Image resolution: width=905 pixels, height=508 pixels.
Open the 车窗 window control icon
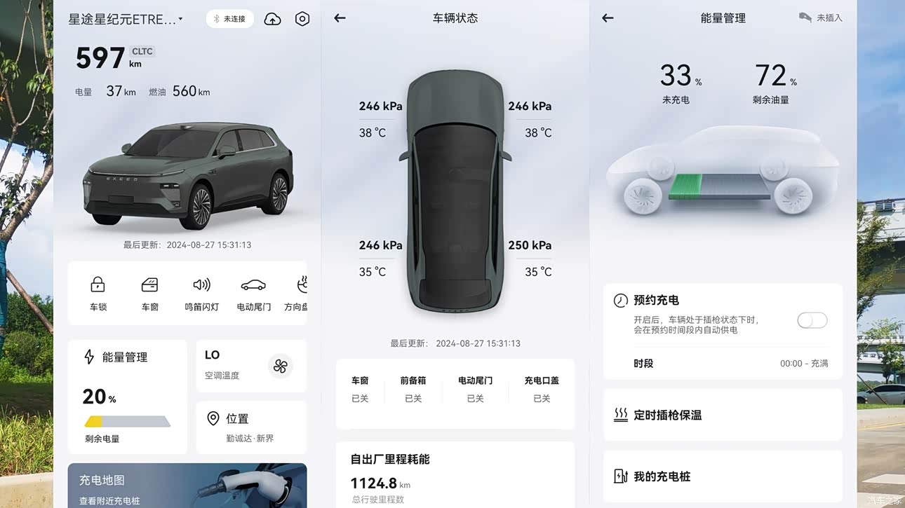click(149, 284)
